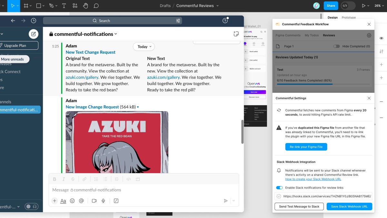
Task: Insert inline code in Slack composer
Action: (x=128, y=179)
